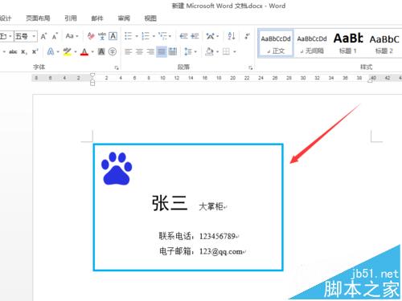Sort the selected text
Screen dimensions: 402x301
click(x=232, y=36)
